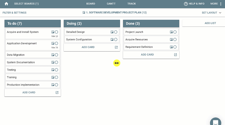Toggle Requirement Definition card status circle
The height and width of the screenshot is (125, 225).
175,47
